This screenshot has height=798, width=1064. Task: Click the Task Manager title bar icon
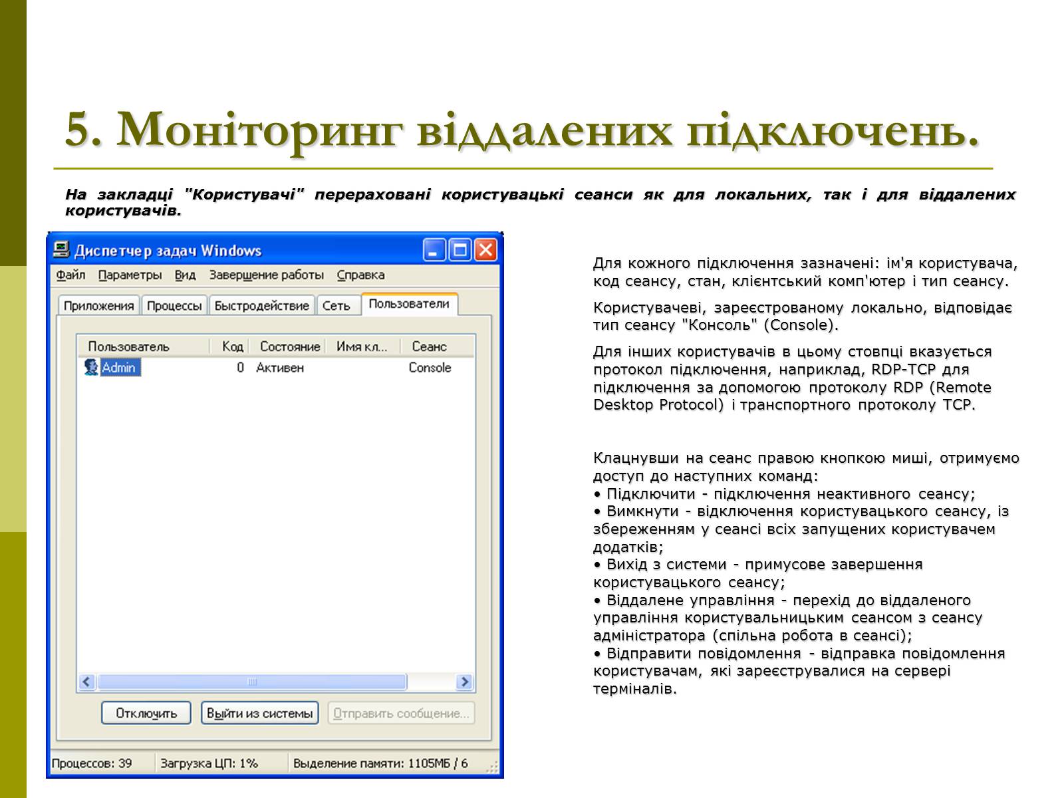61,250
